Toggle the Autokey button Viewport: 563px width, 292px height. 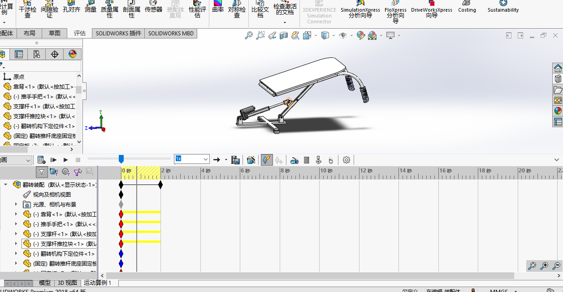[267, 160]
